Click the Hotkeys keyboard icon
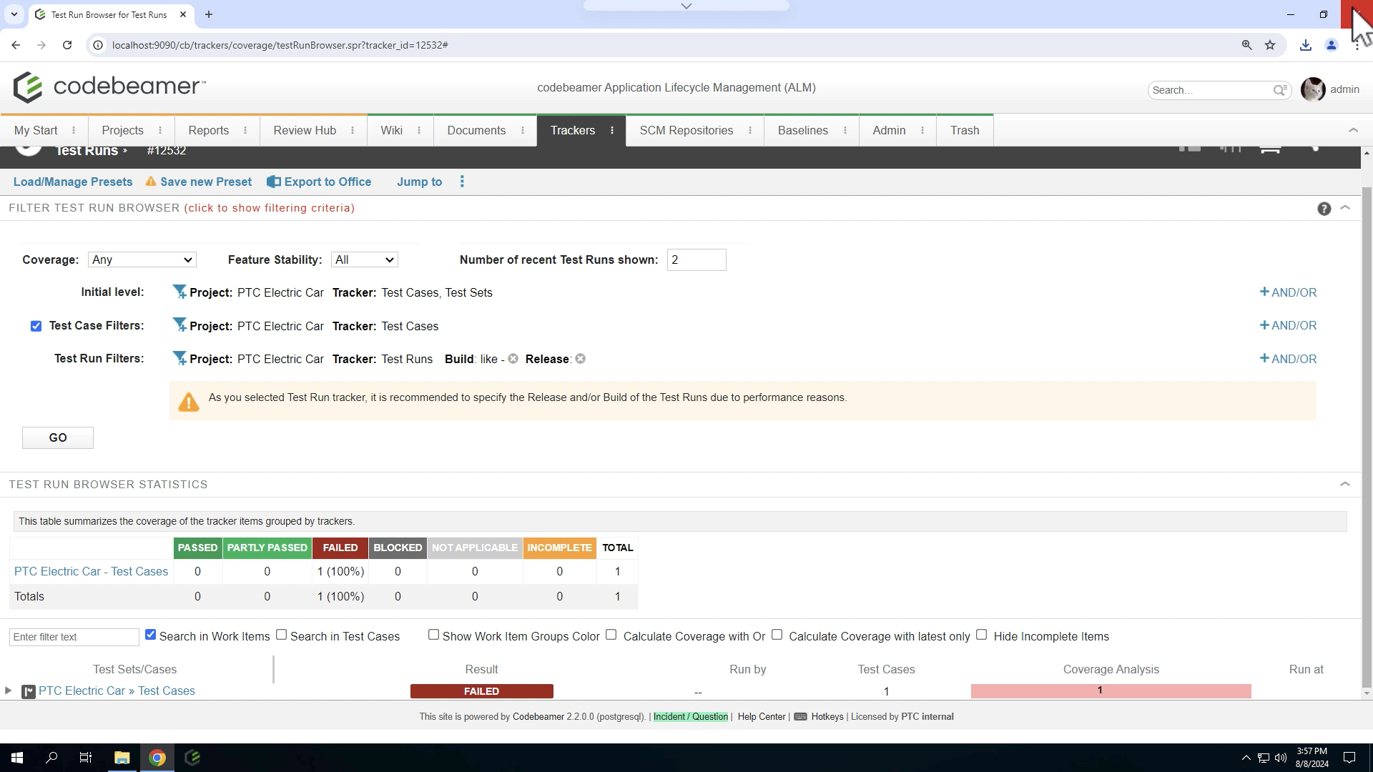 pos(800,716)
